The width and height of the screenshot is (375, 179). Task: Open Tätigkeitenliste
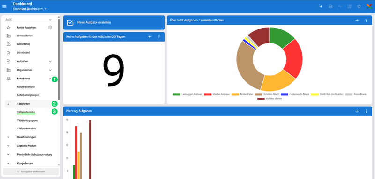coord(26,112)
